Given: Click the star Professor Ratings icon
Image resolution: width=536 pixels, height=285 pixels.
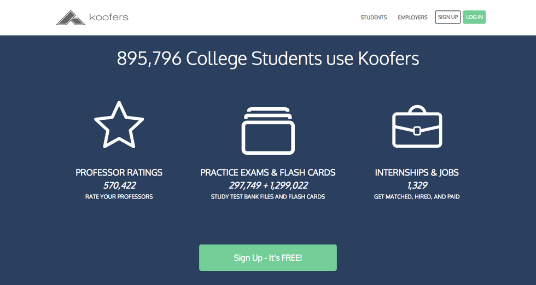Looking at the screenshot, I should 119,125.
